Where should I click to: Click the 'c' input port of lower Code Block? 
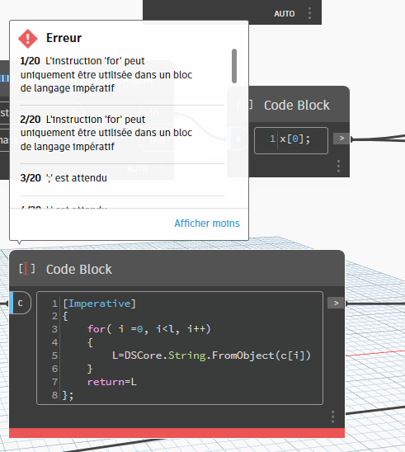click(x=20, y=303)
